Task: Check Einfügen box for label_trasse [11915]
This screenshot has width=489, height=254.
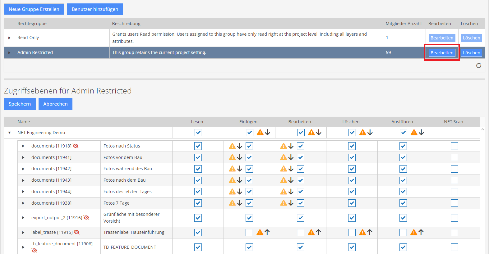Action: pyautogui.click(x=249, y=233)
